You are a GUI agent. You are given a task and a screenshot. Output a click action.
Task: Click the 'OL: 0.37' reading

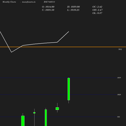coord(97,13)
